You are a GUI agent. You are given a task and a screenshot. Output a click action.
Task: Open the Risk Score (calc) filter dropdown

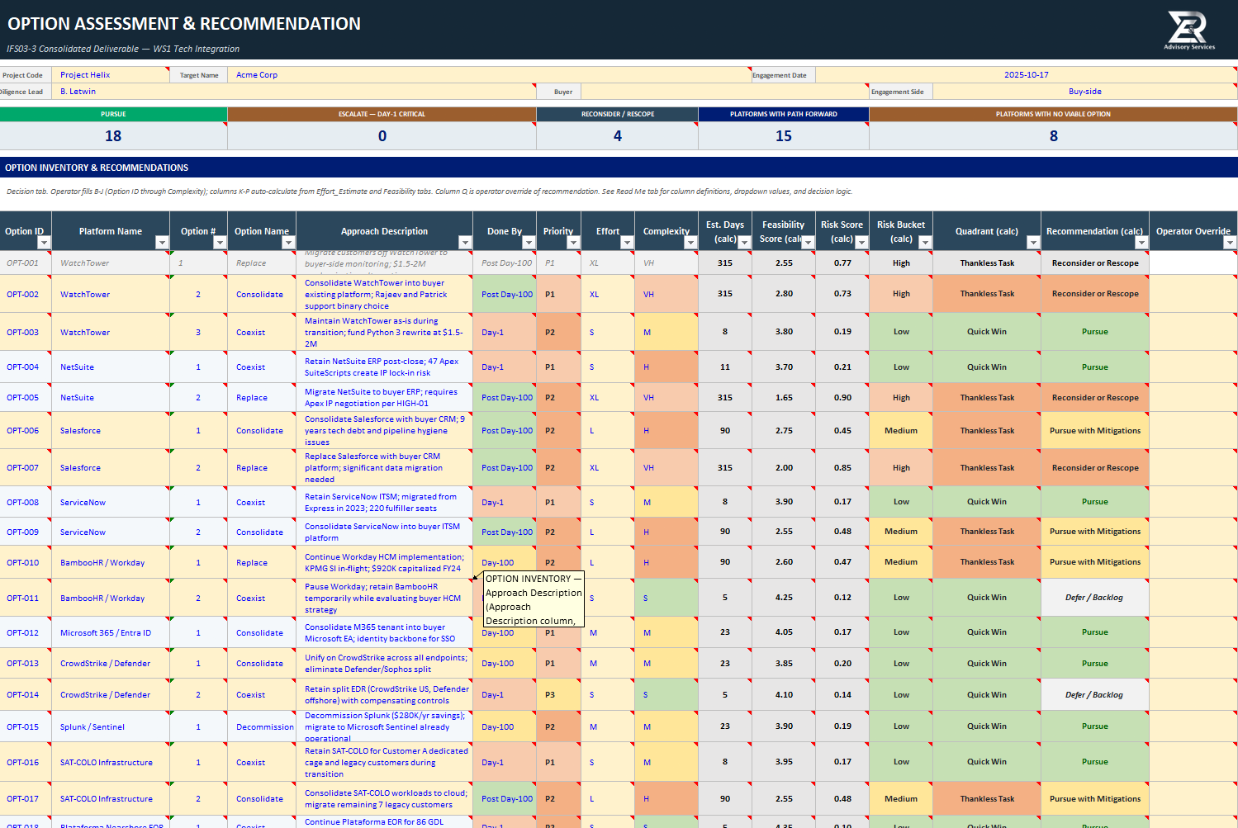[861, 243]
